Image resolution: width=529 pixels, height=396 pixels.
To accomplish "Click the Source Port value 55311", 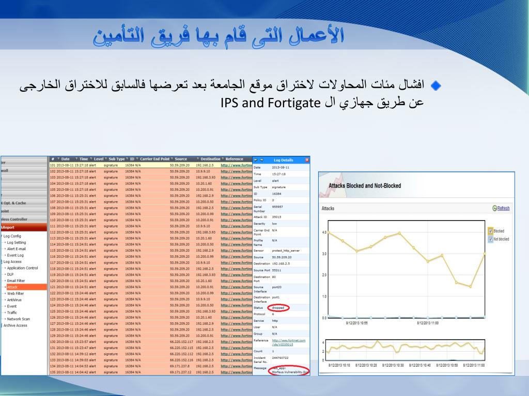I will point(277,270).
